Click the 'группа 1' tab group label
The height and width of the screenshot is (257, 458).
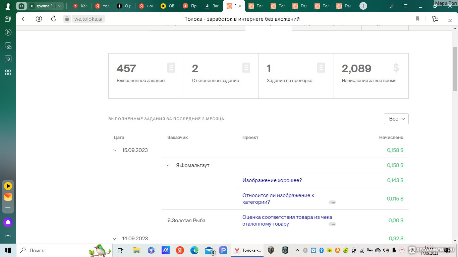[x=45, y=6]
